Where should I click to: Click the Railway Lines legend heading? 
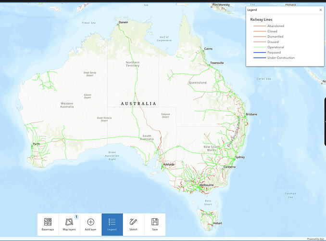pyautogui.click(x=261, y=20)
